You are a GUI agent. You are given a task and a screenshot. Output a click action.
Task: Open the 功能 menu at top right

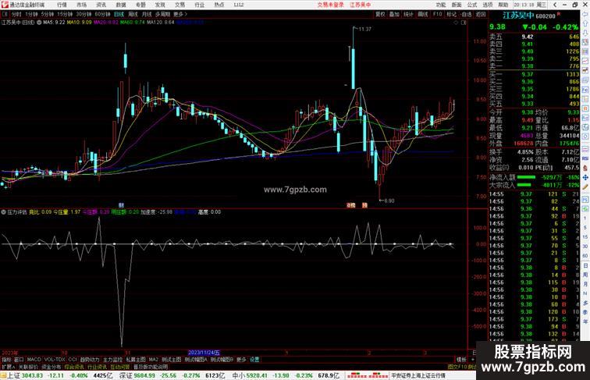441,5
